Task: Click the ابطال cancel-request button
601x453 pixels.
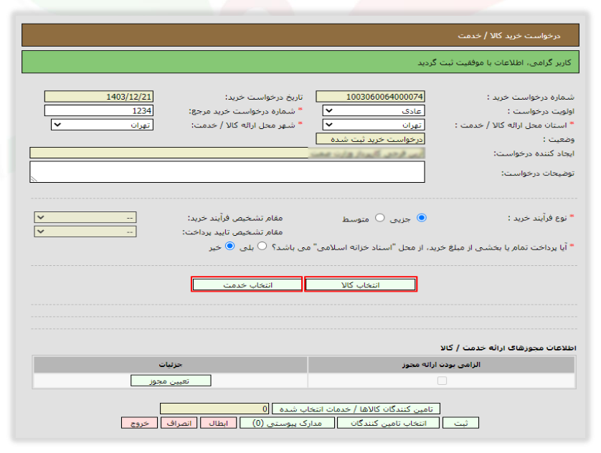Action: pyautogui.click(x=218, y=423)
